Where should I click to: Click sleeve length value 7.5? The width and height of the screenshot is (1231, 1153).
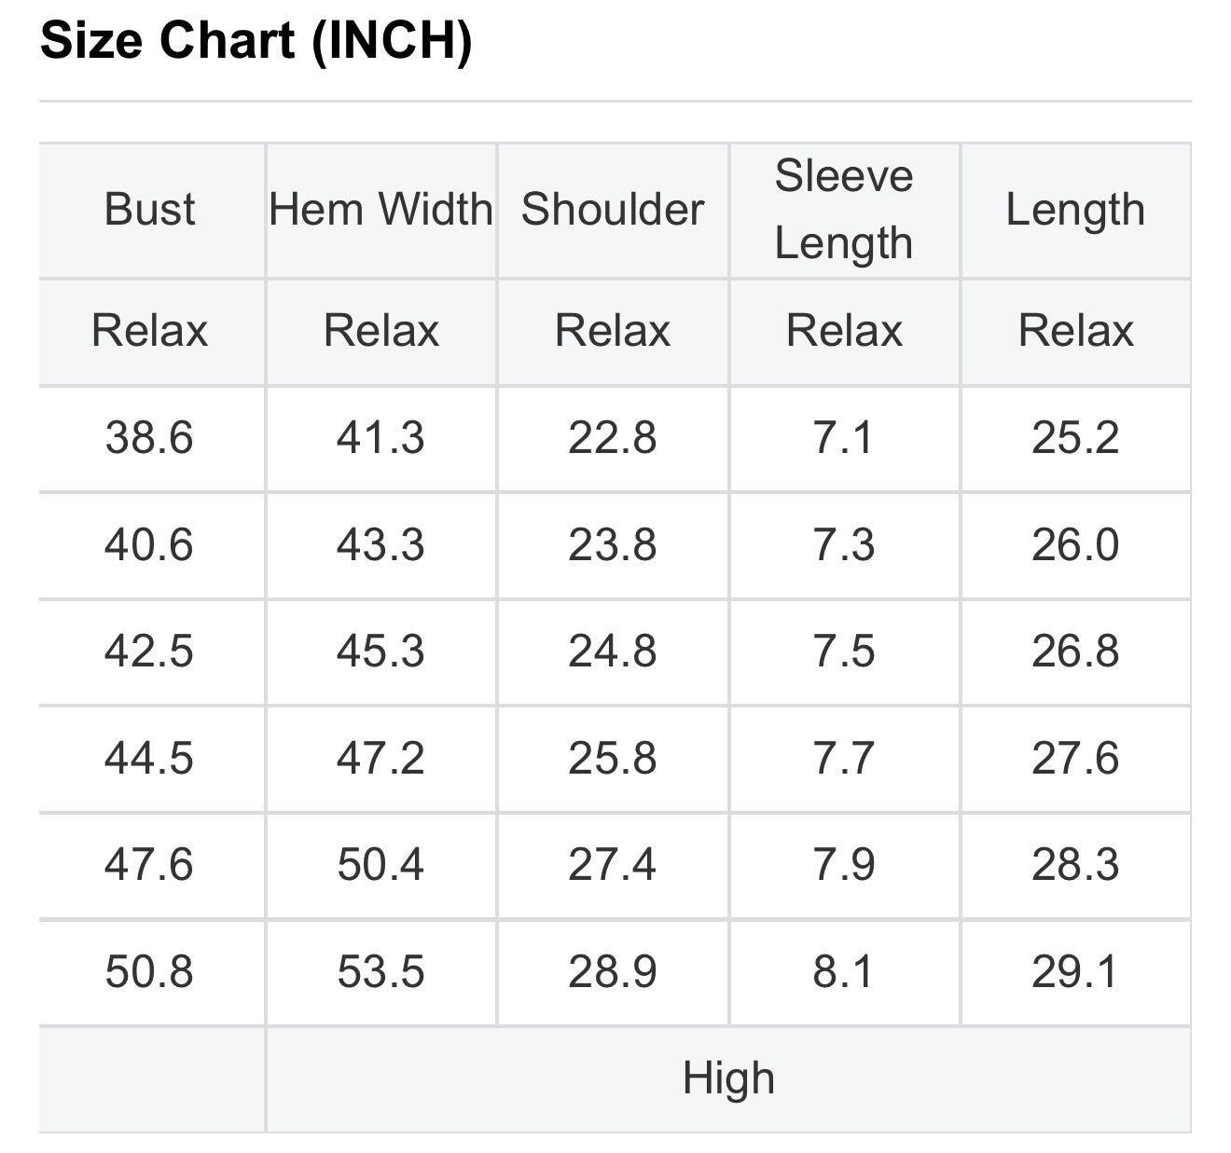click(843, 651)
